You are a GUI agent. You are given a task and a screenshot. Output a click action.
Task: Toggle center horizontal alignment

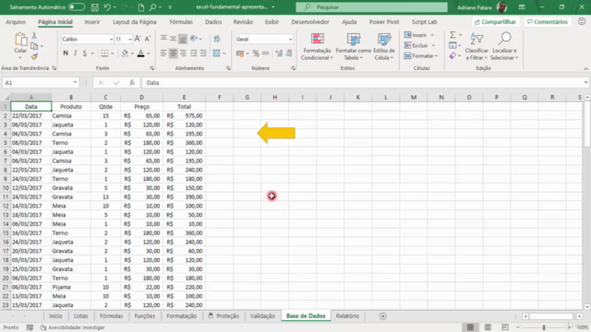[x=173, y=53]
